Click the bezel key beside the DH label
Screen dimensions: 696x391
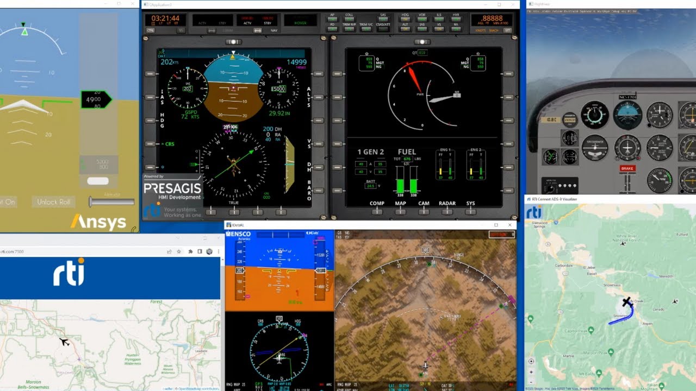[319, 167]
